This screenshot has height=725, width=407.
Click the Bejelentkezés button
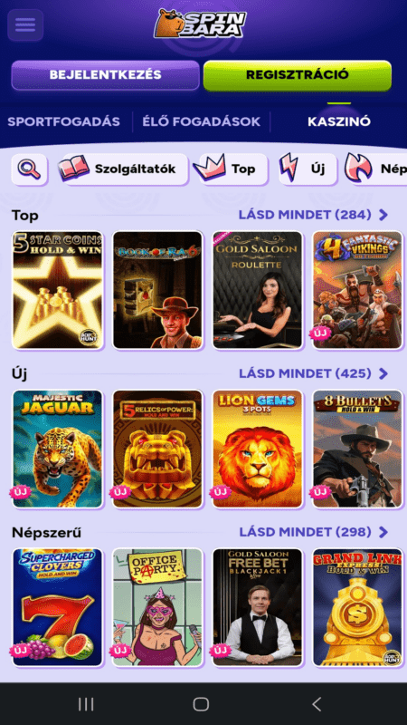click(x=105, y=75)
